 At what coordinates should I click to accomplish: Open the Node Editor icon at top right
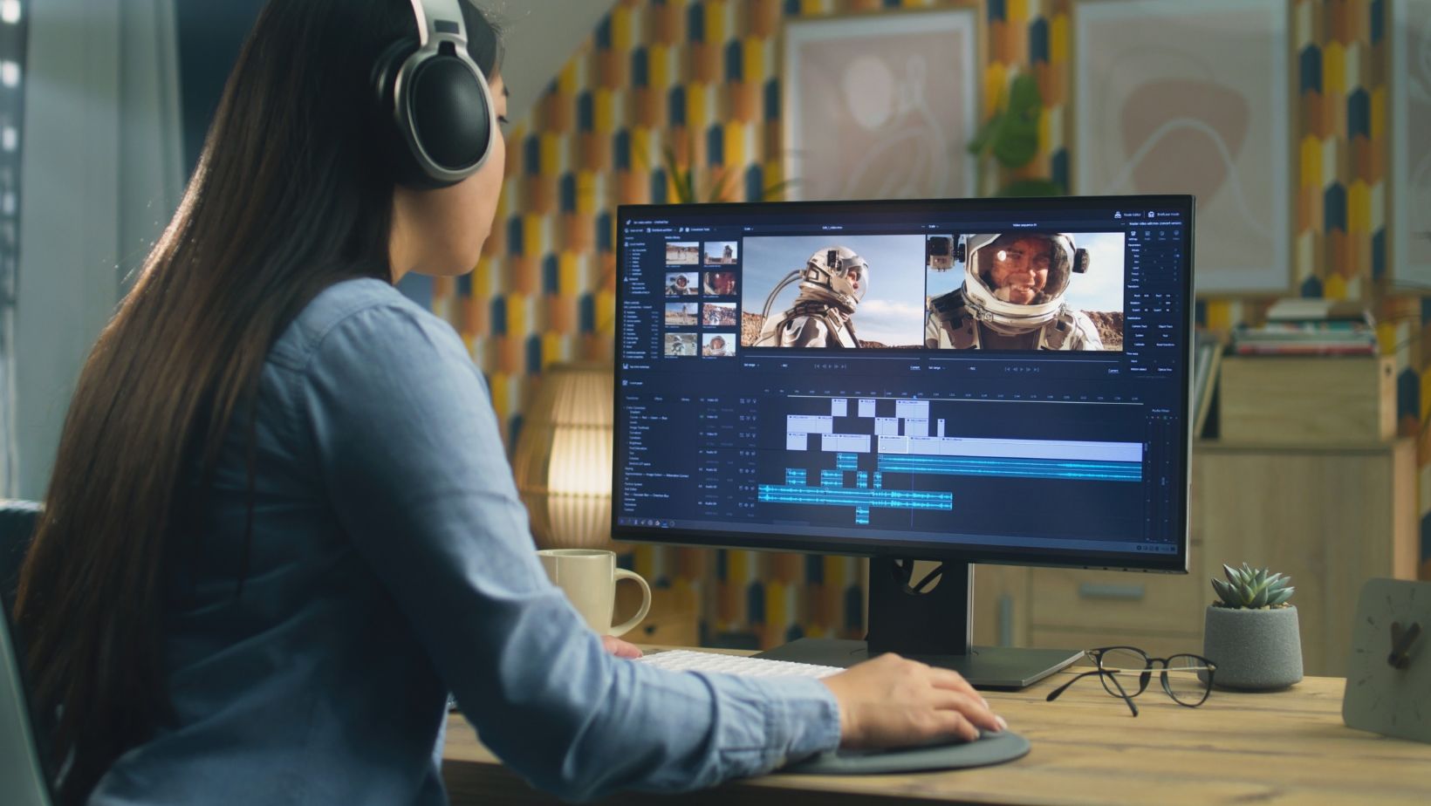pos(1118,214)
